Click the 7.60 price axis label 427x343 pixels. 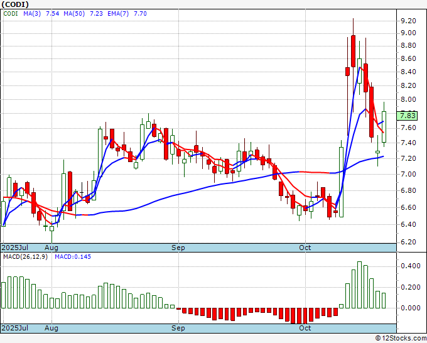408,128
